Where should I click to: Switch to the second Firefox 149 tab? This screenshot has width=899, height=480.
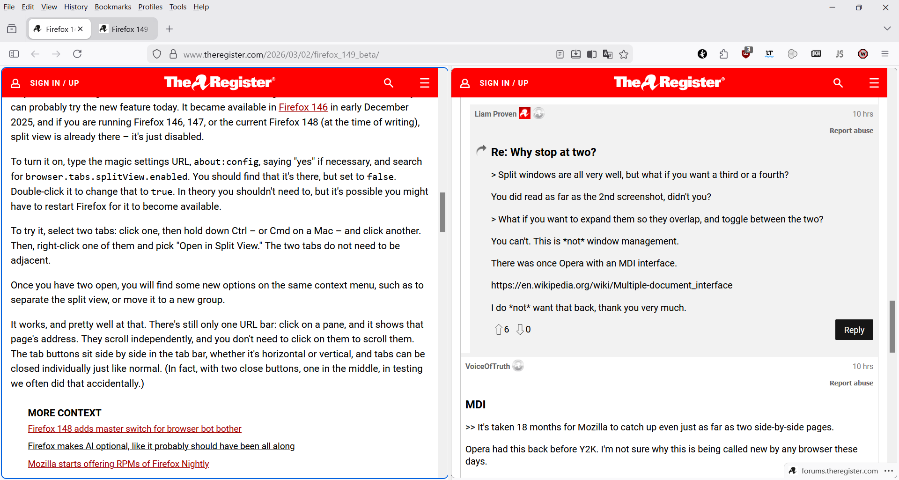(125, 29)
